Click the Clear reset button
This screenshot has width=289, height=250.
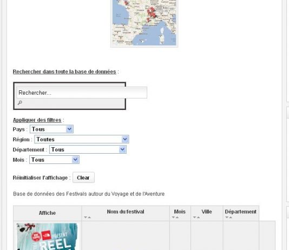click(x=83, y=177)
